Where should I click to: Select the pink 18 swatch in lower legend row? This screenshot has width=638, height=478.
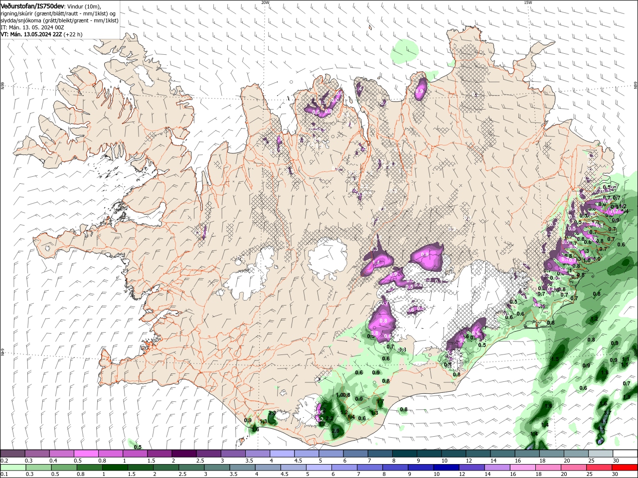(548, 468)
